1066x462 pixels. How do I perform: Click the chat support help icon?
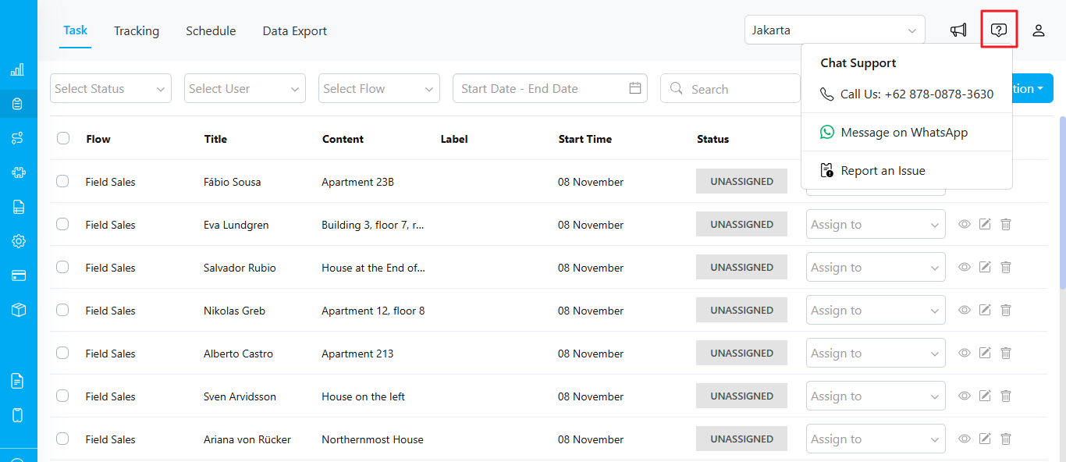click(999, 30)
